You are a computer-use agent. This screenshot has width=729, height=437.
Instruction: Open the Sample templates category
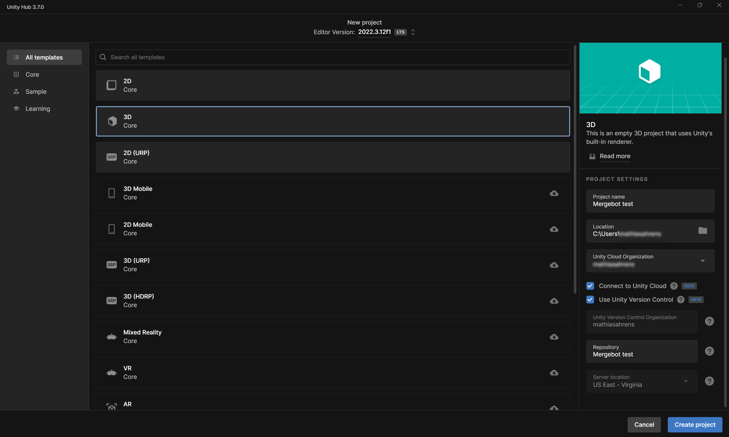click(x=36, y=91)
